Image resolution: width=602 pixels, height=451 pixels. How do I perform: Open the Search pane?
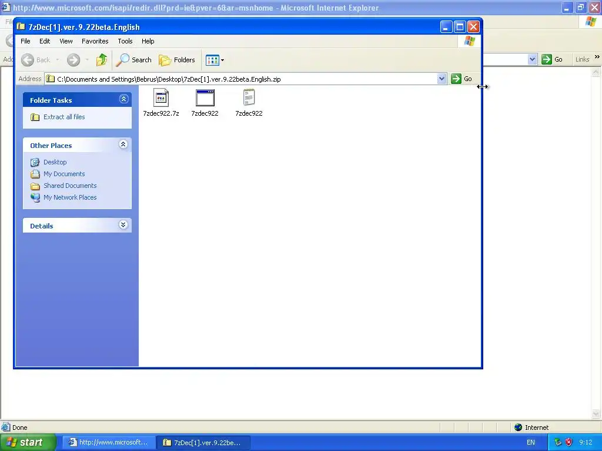tap(134, 60)
